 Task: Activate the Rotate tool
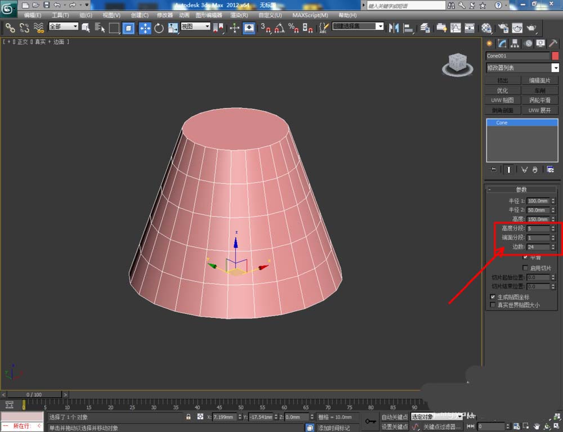pyautogui.click(x=159, y=28)
